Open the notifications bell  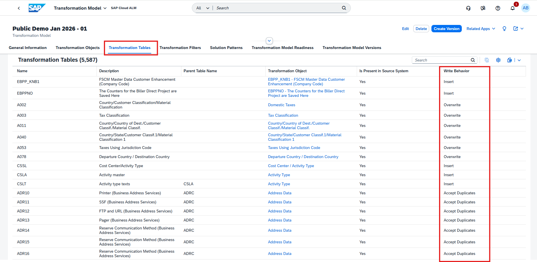(x=513, y=8)
